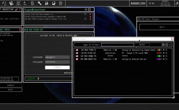Open the greyed notepad with pen icon
This screenshot has height=110, width=179.
[61, 3]
